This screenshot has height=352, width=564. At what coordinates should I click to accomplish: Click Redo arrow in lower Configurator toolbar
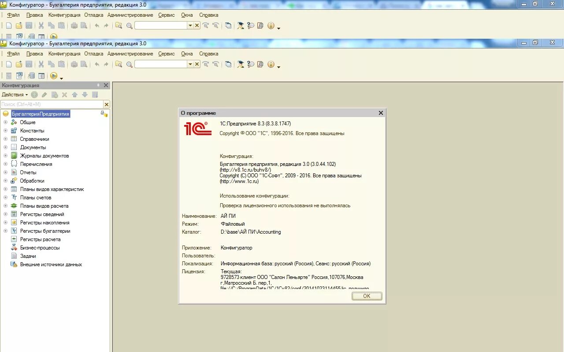tap(106, 64)
